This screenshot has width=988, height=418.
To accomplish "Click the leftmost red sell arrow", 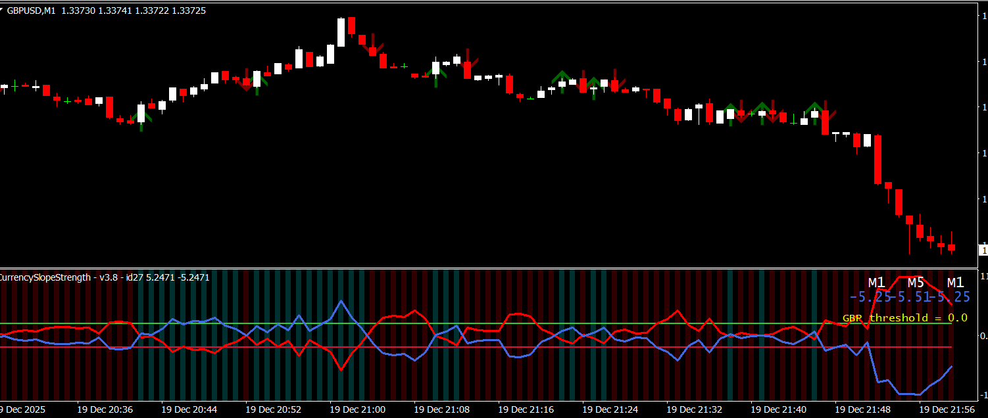I will (246, 81).
